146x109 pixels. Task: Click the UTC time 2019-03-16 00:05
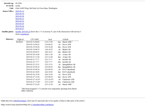tap(33, 42)
